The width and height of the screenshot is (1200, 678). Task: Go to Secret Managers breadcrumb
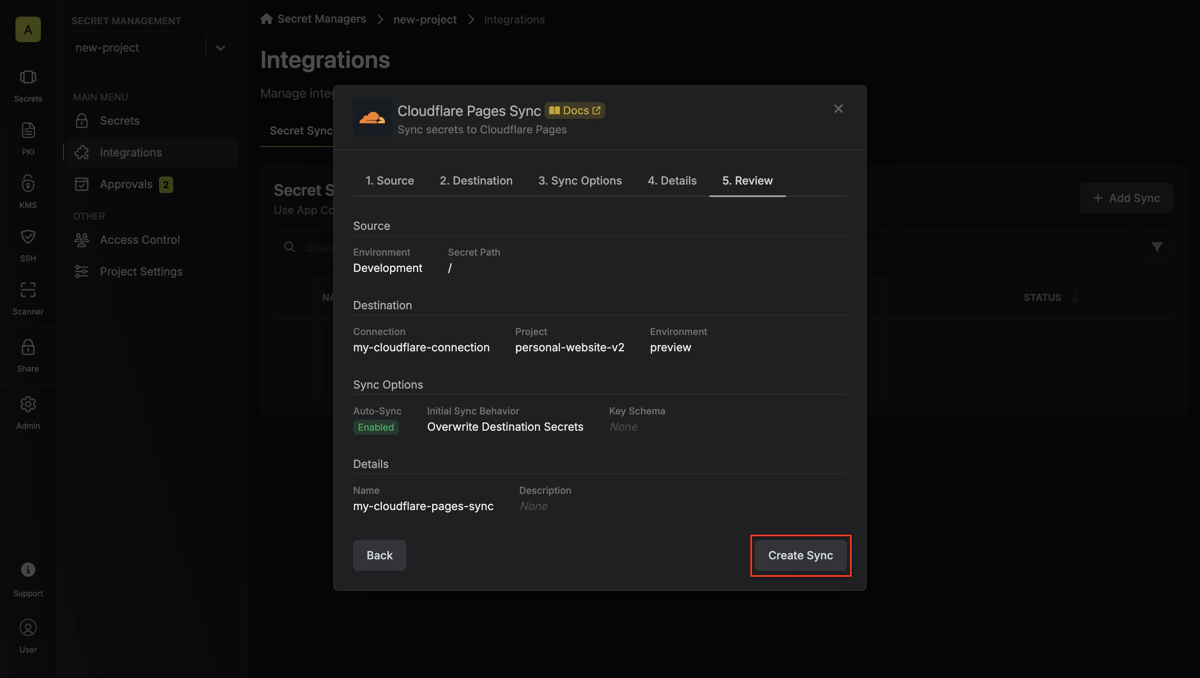pos(321,19)
